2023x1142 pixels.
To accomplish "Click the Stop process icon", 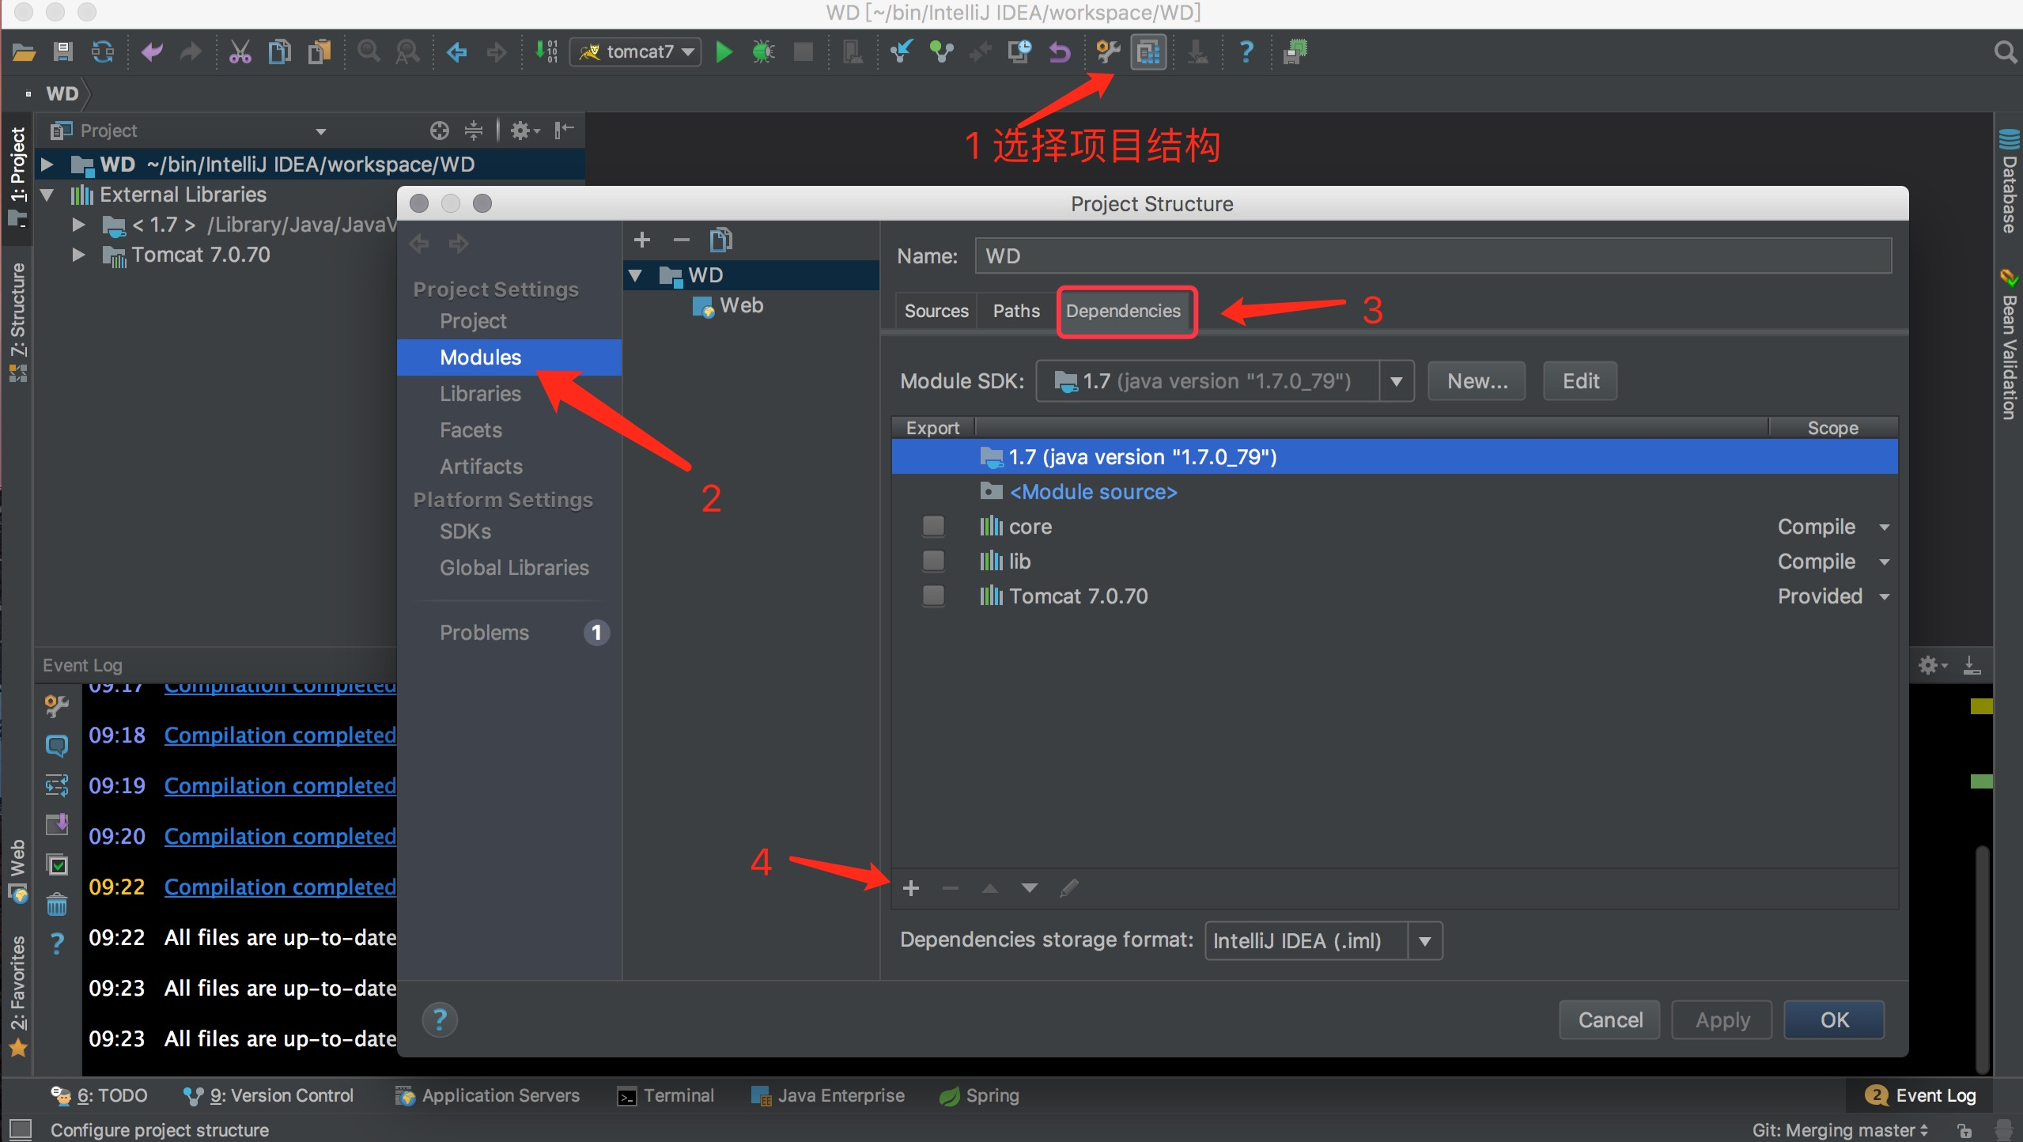I will (x=803, y=51).
